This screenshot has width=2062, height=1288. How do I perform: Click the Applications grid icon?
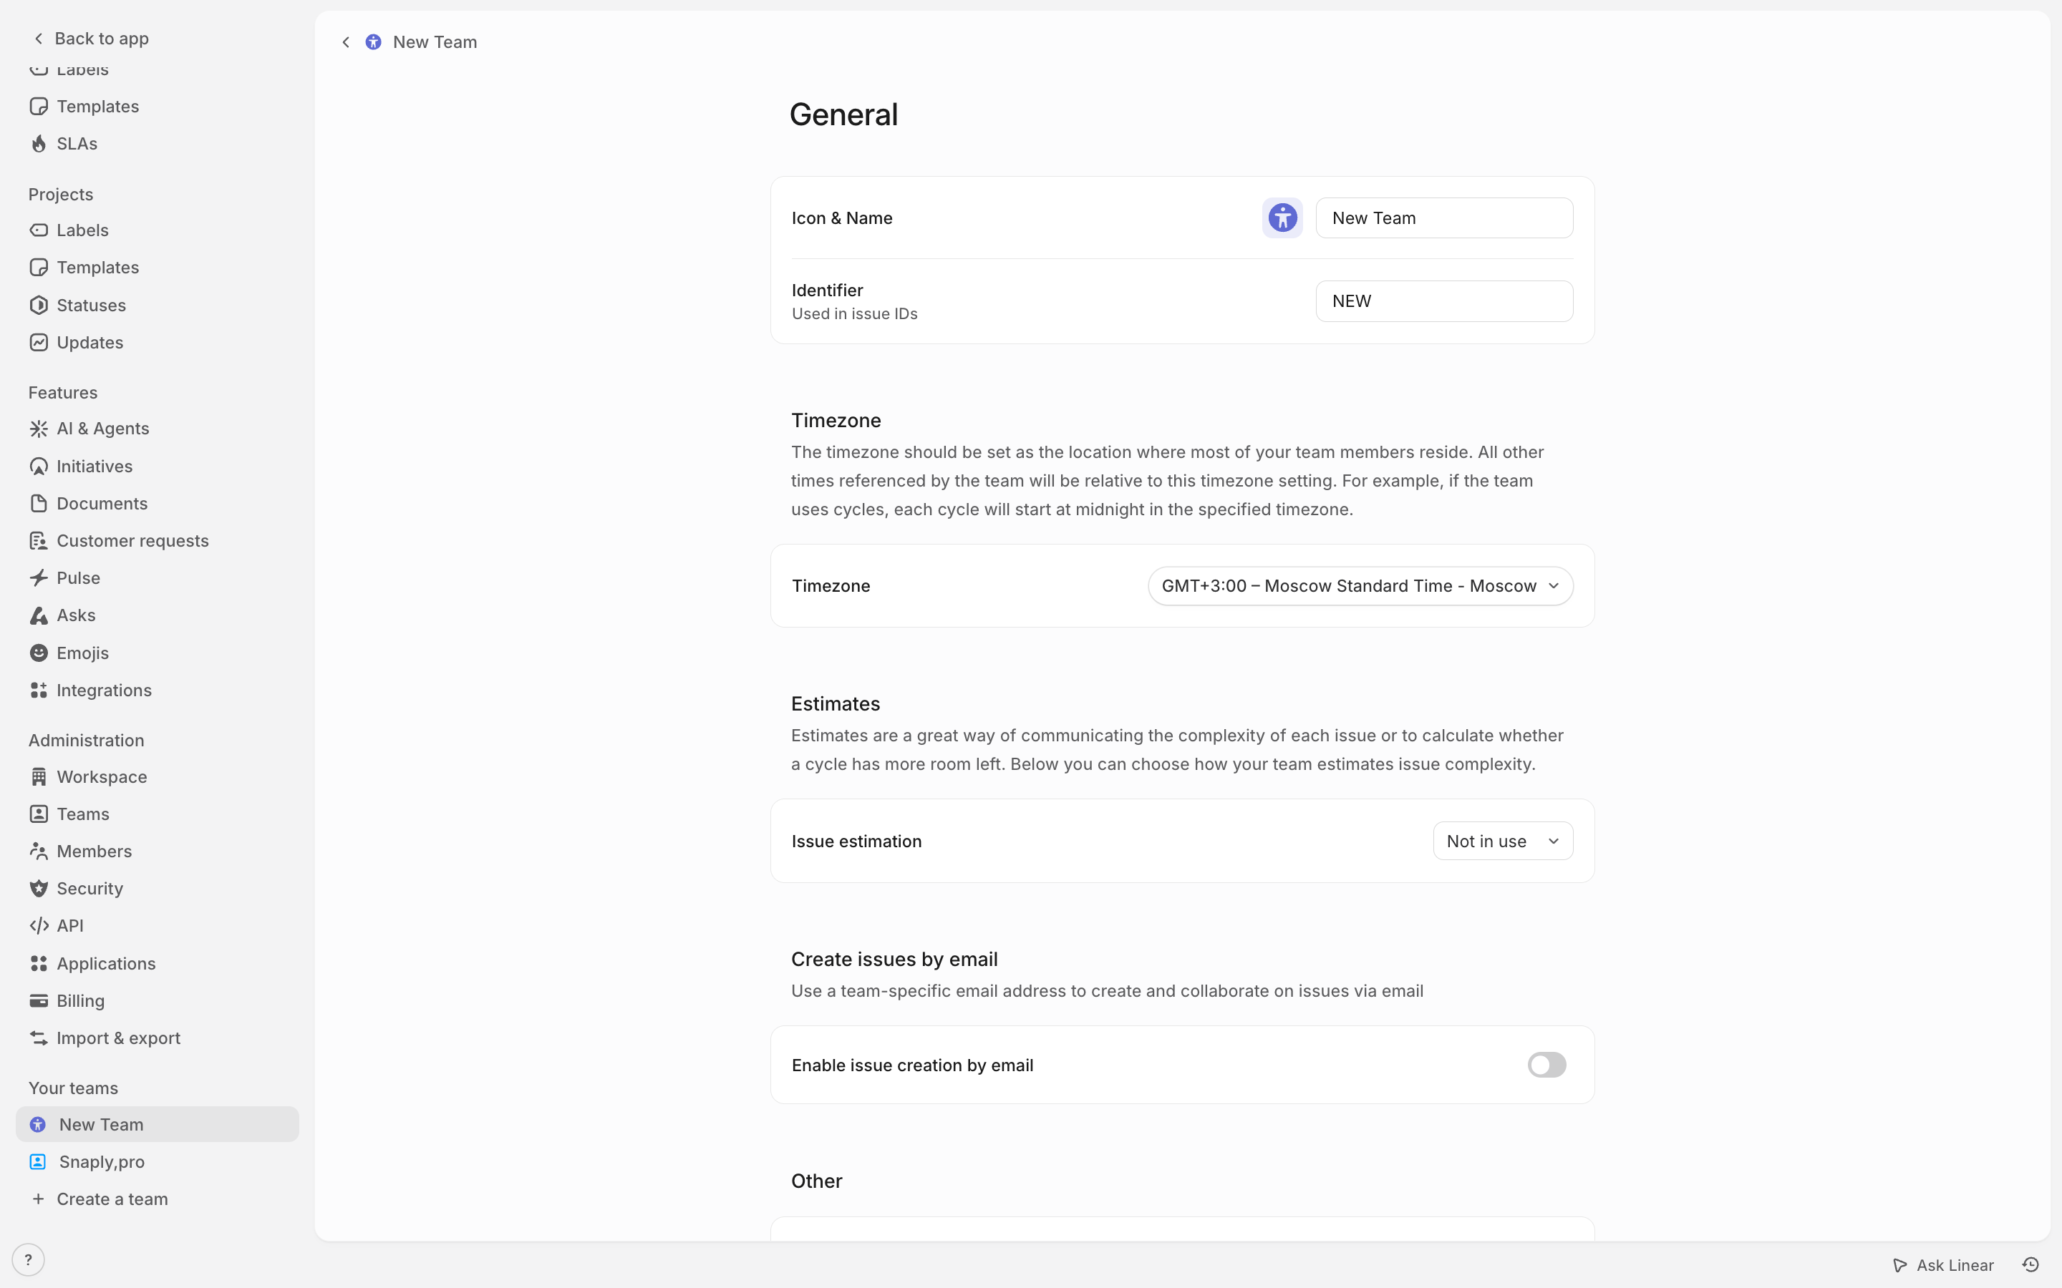[39, 963]
